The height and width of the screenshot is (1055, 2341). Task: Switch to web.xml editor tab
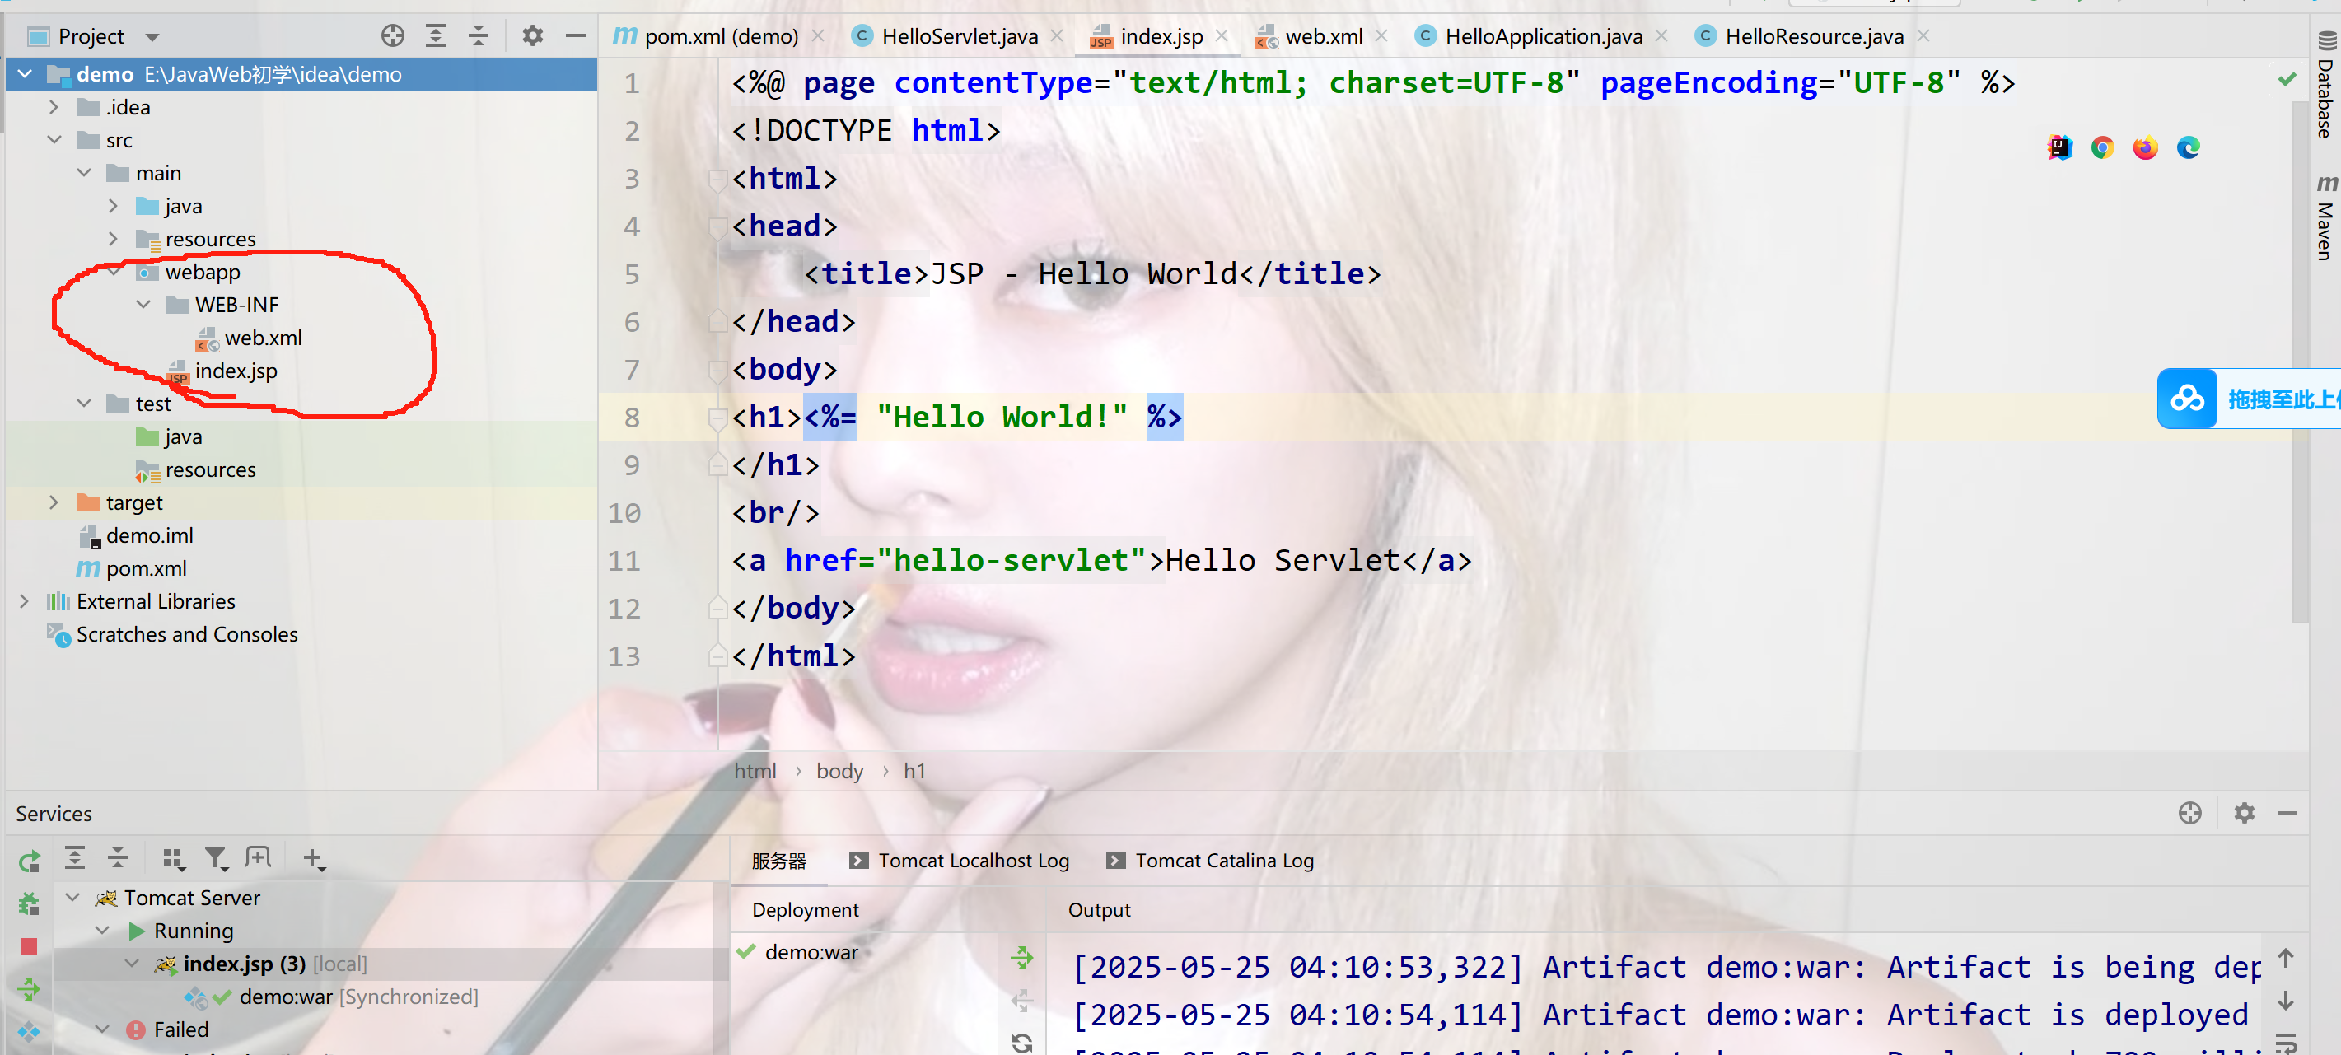pyautogui.click(x=1321, y=36)
